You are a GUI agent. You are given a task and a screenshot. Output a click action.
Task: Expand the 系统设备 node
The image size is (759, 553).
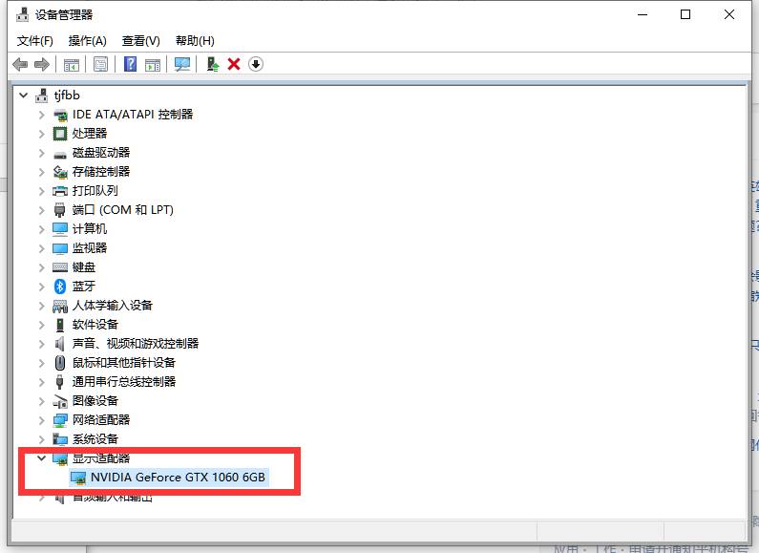[x=42, y=439]
